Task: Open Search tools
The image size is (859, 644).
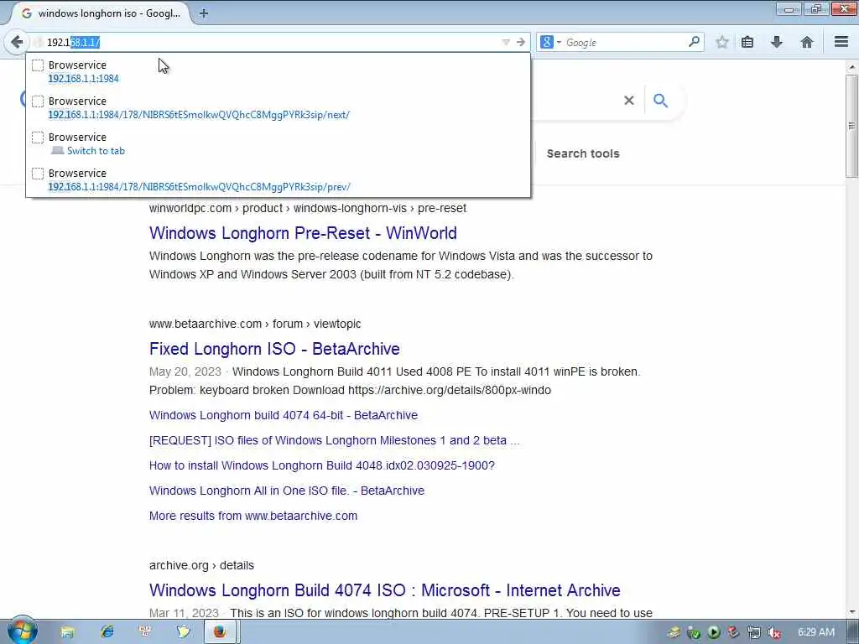Action: pos(583,153)
